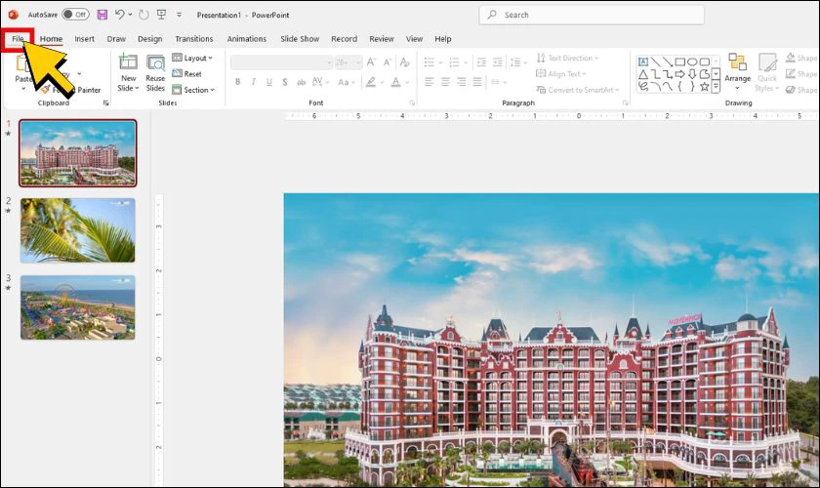This screenshot has width=820, height=488.
Task: Center text in Paragraph group
Action: 445,82
